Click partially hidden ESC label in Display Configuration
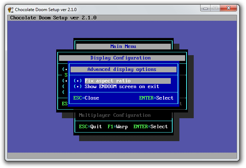The height and width of the screenshot is (168, 246). tap(65, 104)
